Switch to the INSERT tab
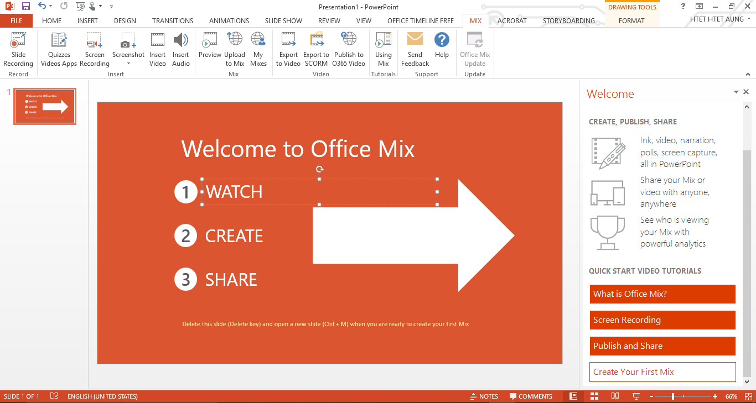 [87, 21]
